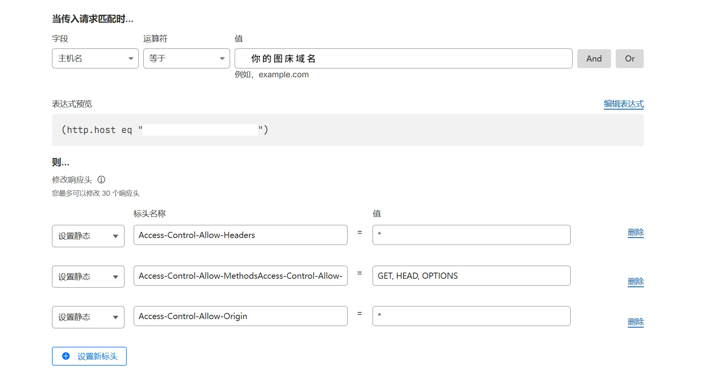Image resolution: width=707 pixels, height=376 pixels.
Task: Click the plus icon in 设置新标头 button
Action: click(66, 356)
